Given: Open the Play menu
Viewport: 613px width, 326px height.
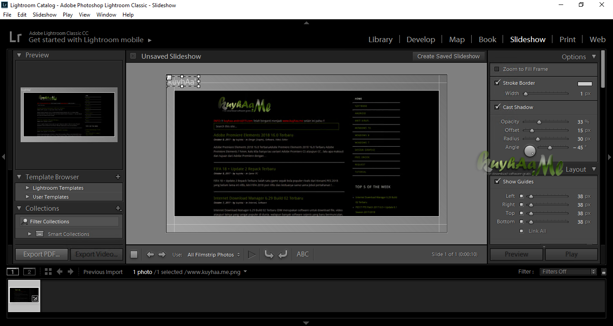Looking at the screenshot, I should coord(68,14).
